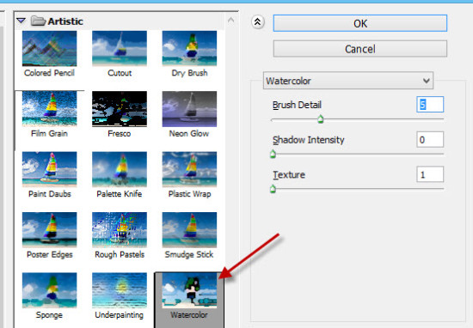The height and width of the screenshot is (328, 473).
Task: Click the Brush Detail slider handle
Action: click(321, 119)
